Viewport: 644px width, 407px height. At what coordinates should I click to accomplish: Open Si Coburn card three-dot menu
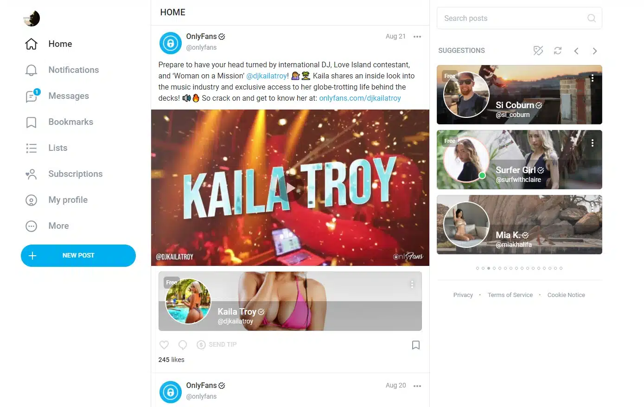[x=593, y=78]
